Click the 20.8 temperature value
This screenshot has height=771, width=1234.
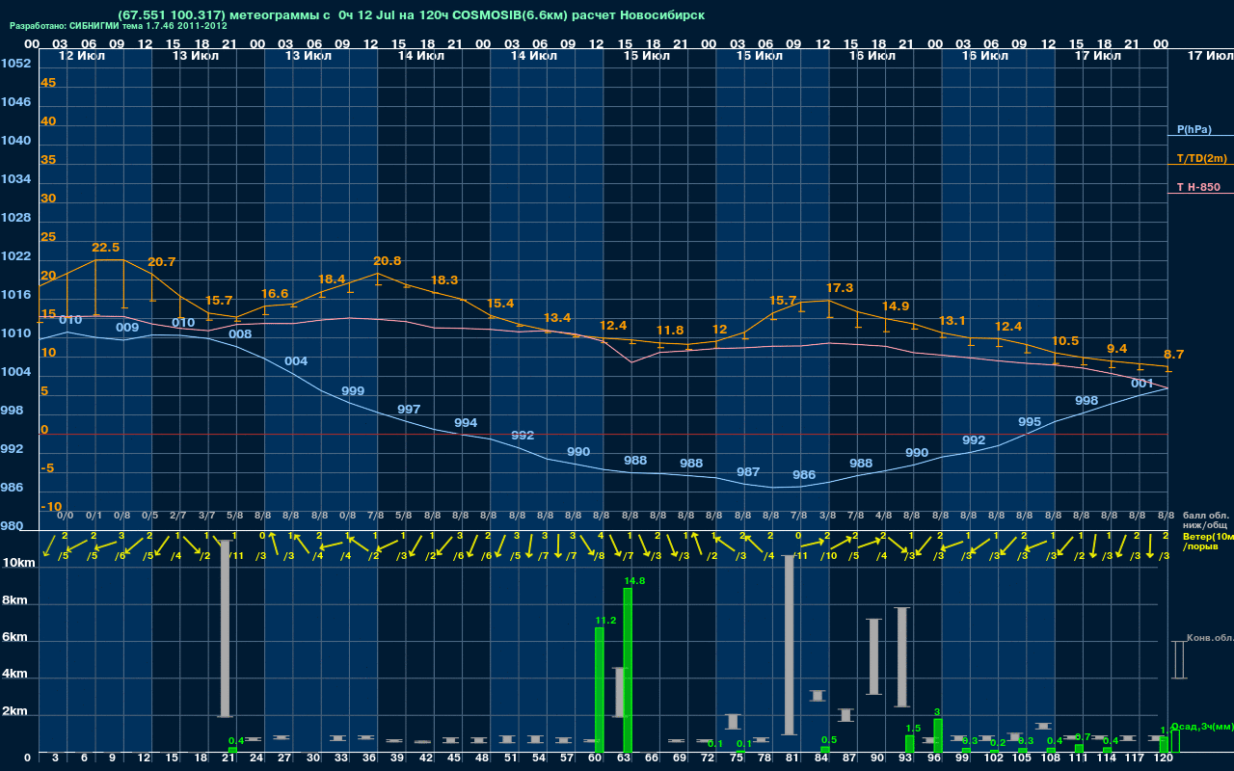tap(388, 261)
